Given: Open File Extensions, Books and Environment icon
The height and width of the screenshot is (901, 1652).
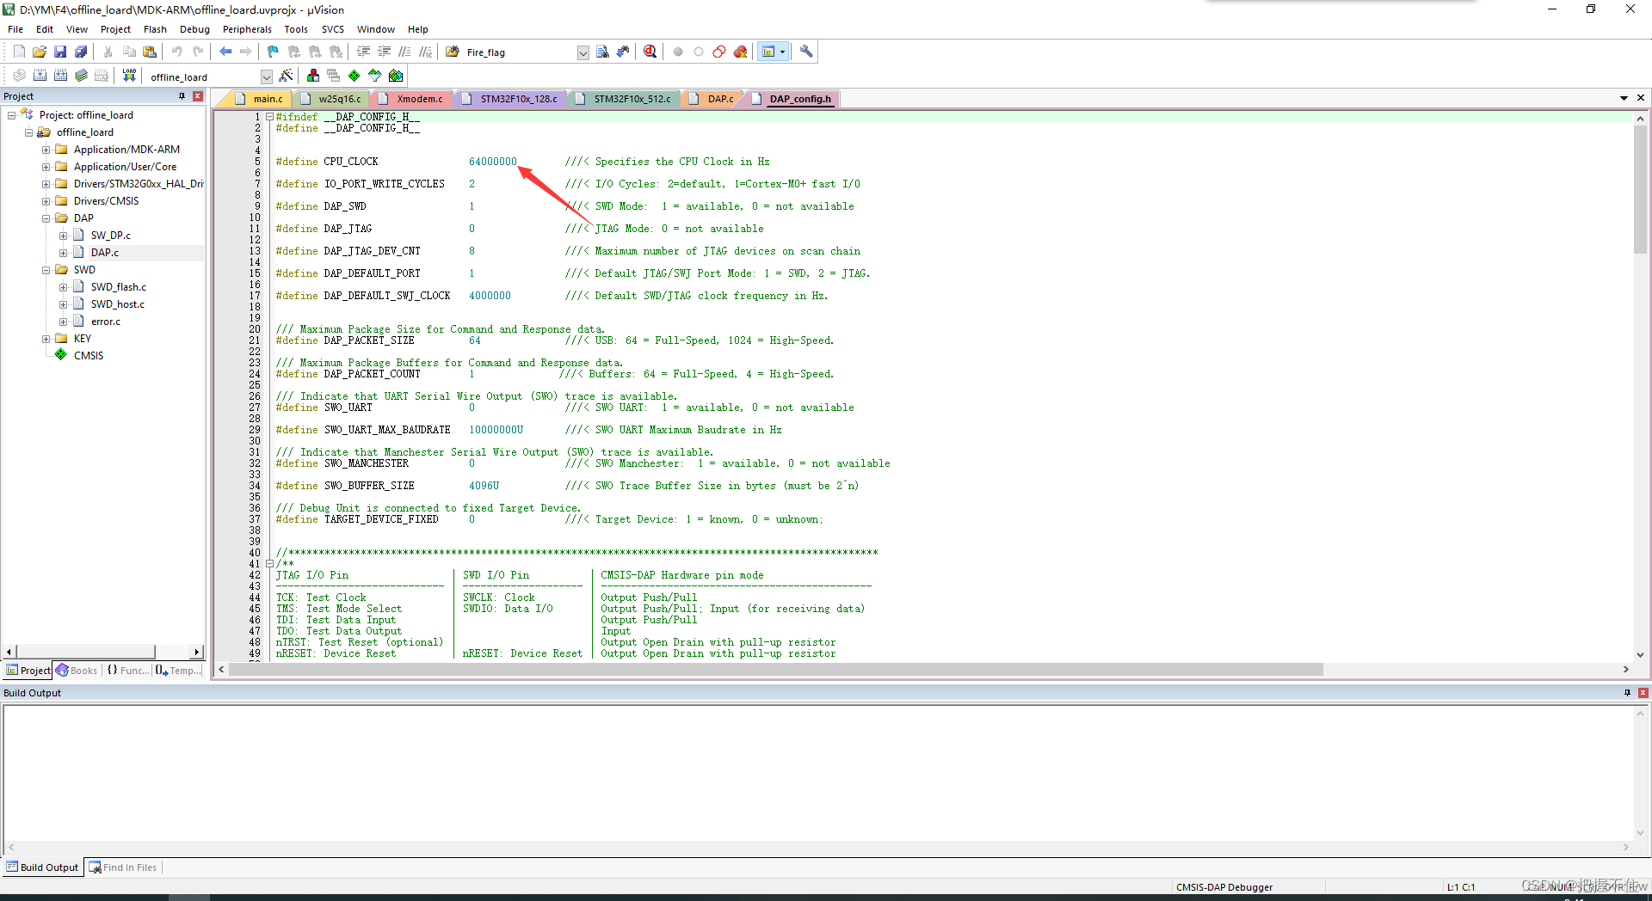Looking at the screenshot, I should click(313, 76).
